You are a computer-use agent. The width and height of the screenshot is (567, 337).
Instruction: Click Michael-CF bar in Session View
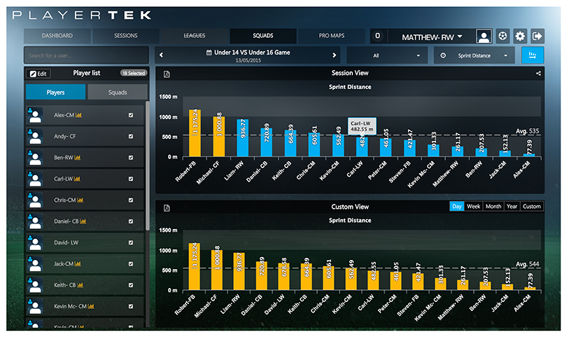click(x=219, y=137)
